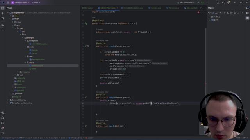Click the 'REST' breadcrumb in status bar
Image resolution: width=250 pixels, height=140 pixels.
(21, 138)
